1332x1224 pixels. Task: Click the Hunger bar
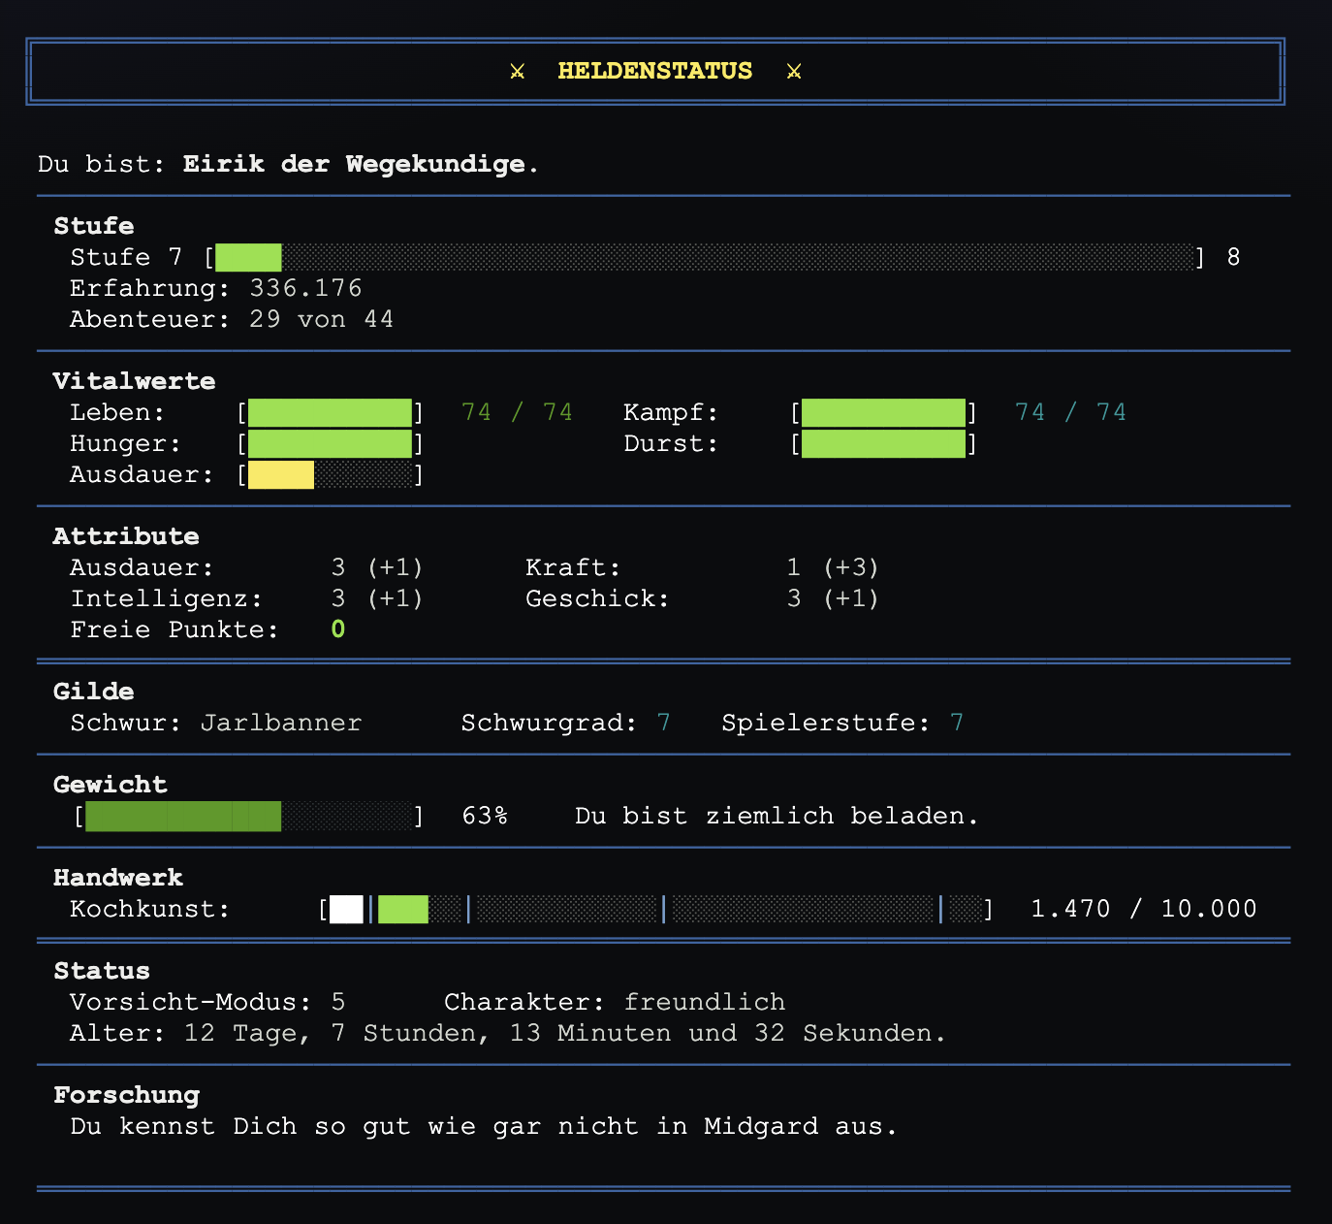point(330,444)
